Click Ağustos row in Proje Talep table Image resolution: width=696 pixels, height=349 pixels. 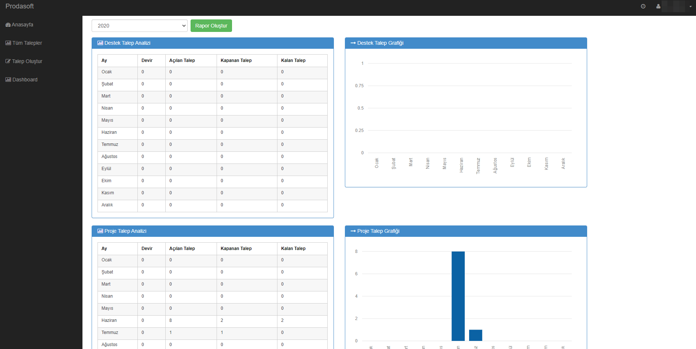(213, 345)
